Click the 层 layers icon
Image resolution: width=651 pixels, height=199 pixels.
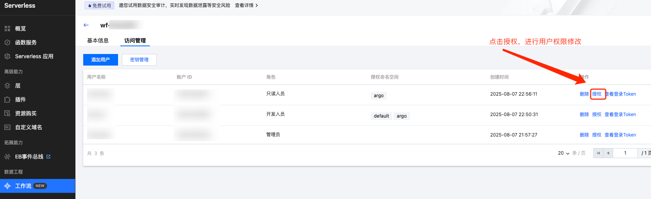pos(7,86)
